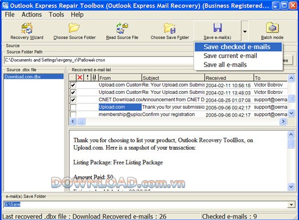
Task: Click the red X column header
Action: (x=80, y=78)
